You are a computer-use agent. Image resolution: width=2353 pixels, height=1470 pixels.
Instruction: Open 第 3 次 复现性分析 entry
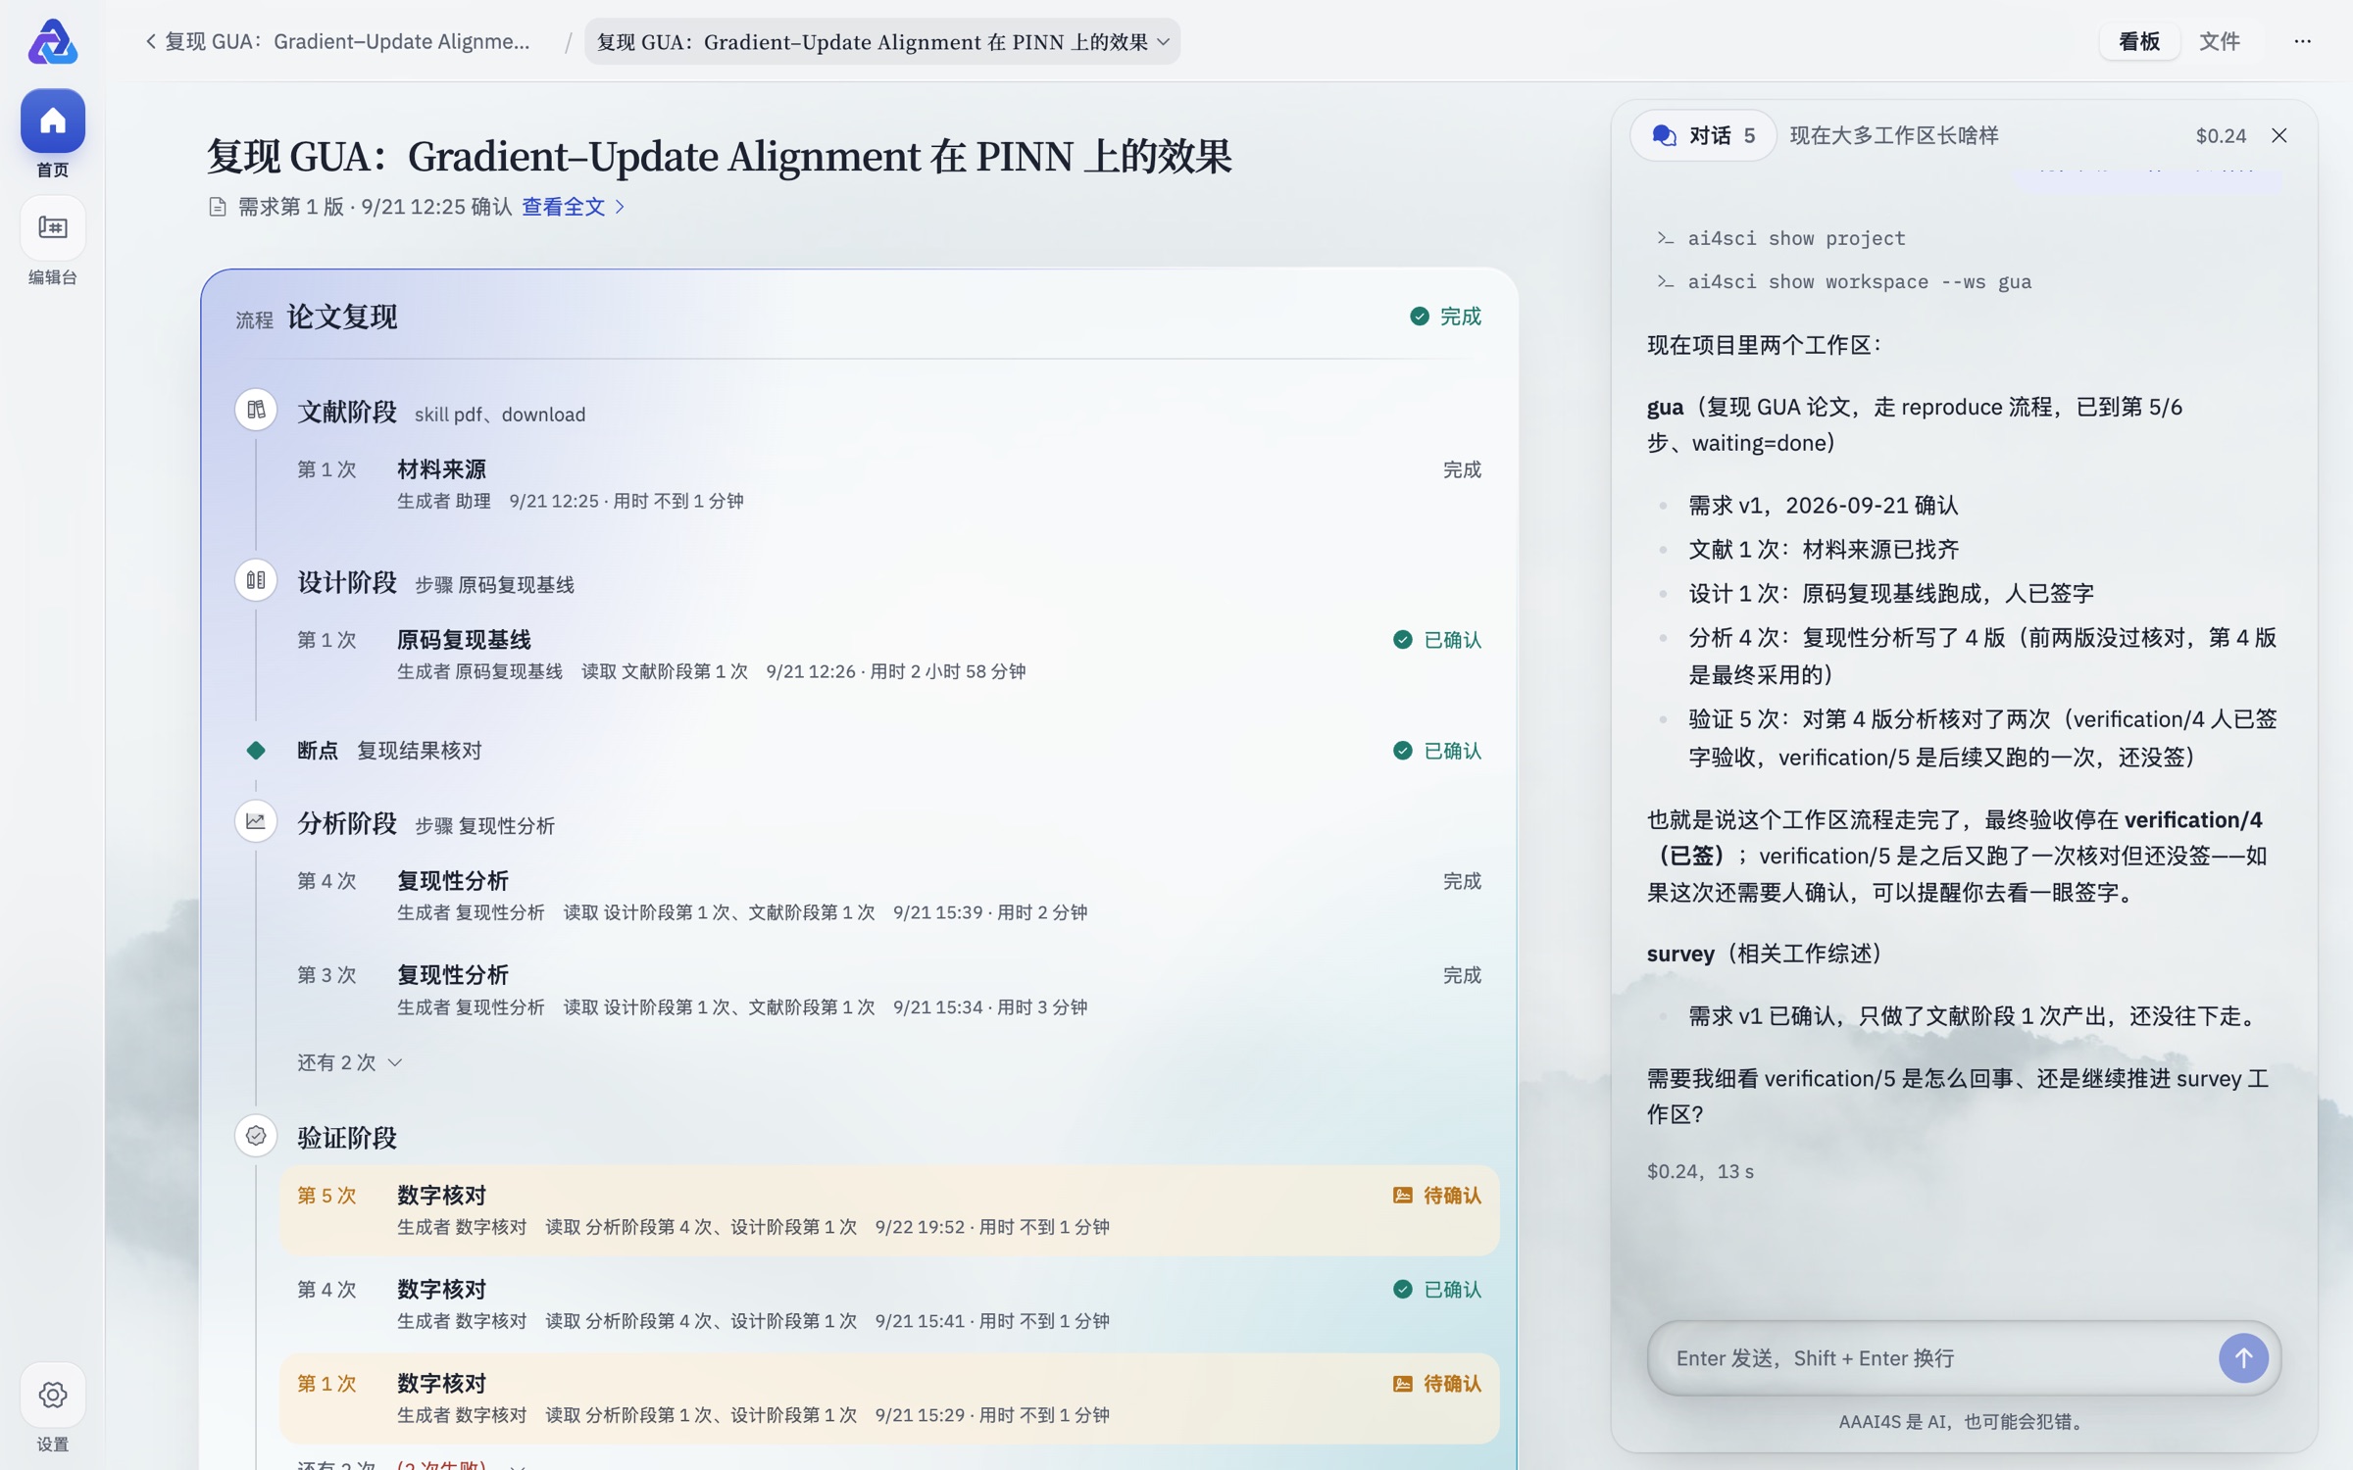click(x=889, y=990)
